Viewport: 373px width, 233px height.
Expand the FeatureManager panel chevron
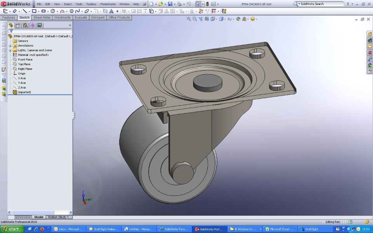pos(70,25)
